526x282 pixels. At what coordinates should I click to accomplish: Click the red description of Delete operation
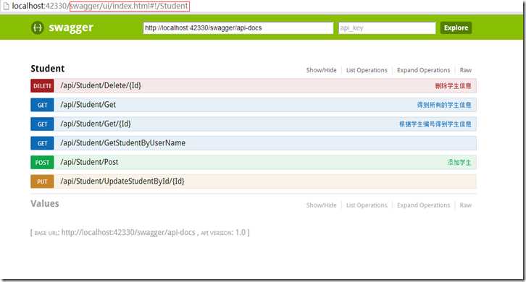pos(454,86)
